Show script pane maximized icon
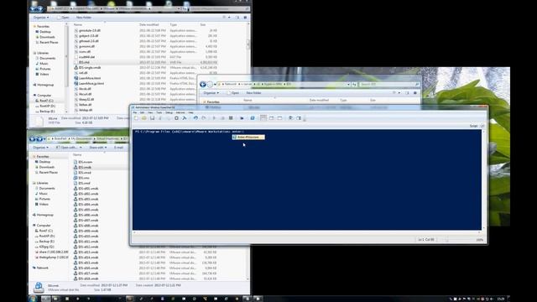The image size is (537, 302). [x=279, y=118]
